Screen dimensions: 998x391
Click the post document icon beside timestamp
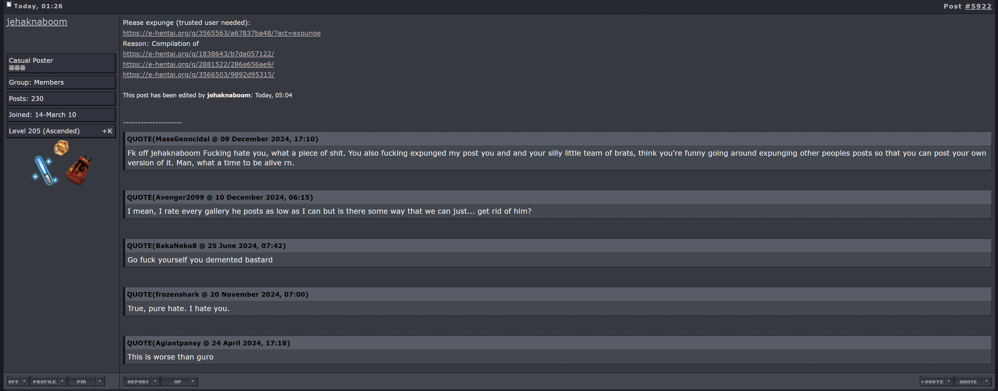pyautogui.click(x=9, y=5)
